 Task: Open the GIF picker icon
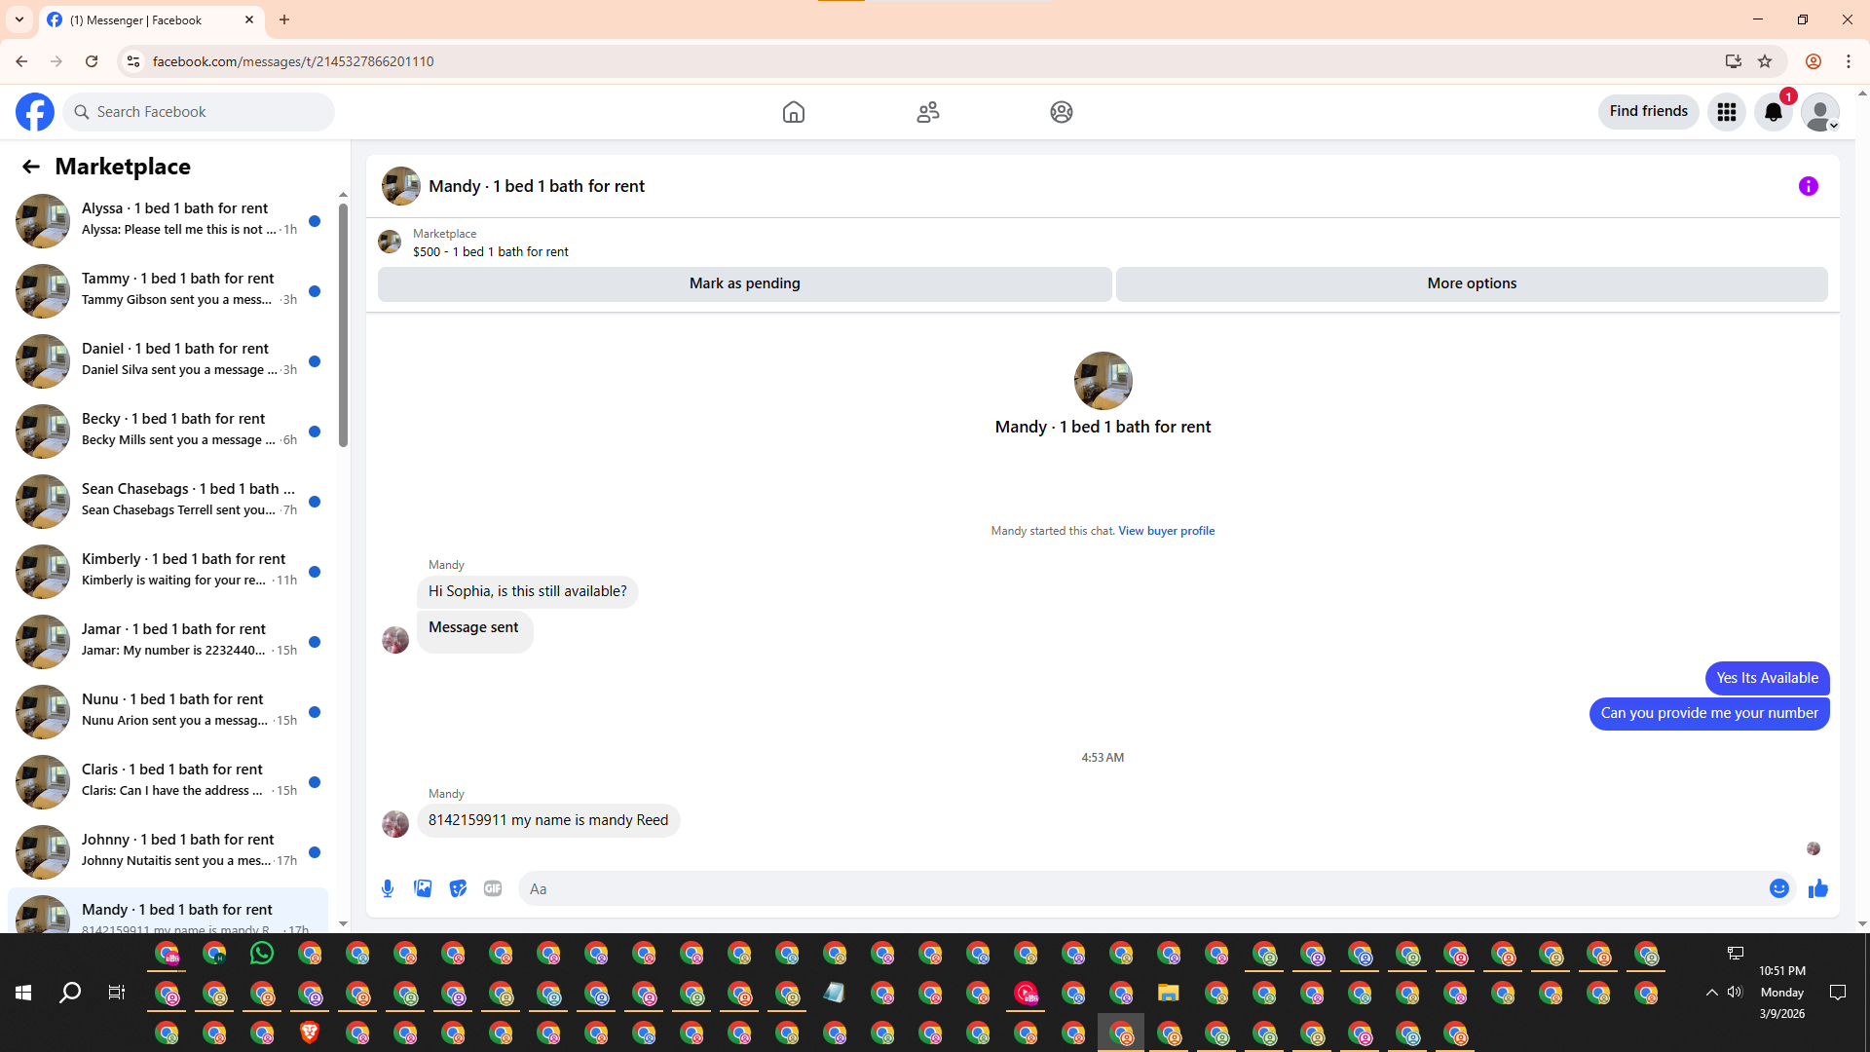[493, 888]
